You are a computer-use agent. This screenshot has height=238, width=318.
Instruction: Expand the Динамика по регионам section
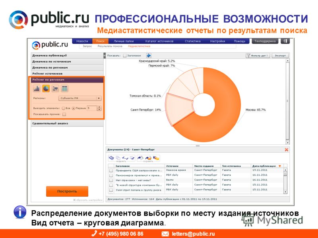coord(67,67)
